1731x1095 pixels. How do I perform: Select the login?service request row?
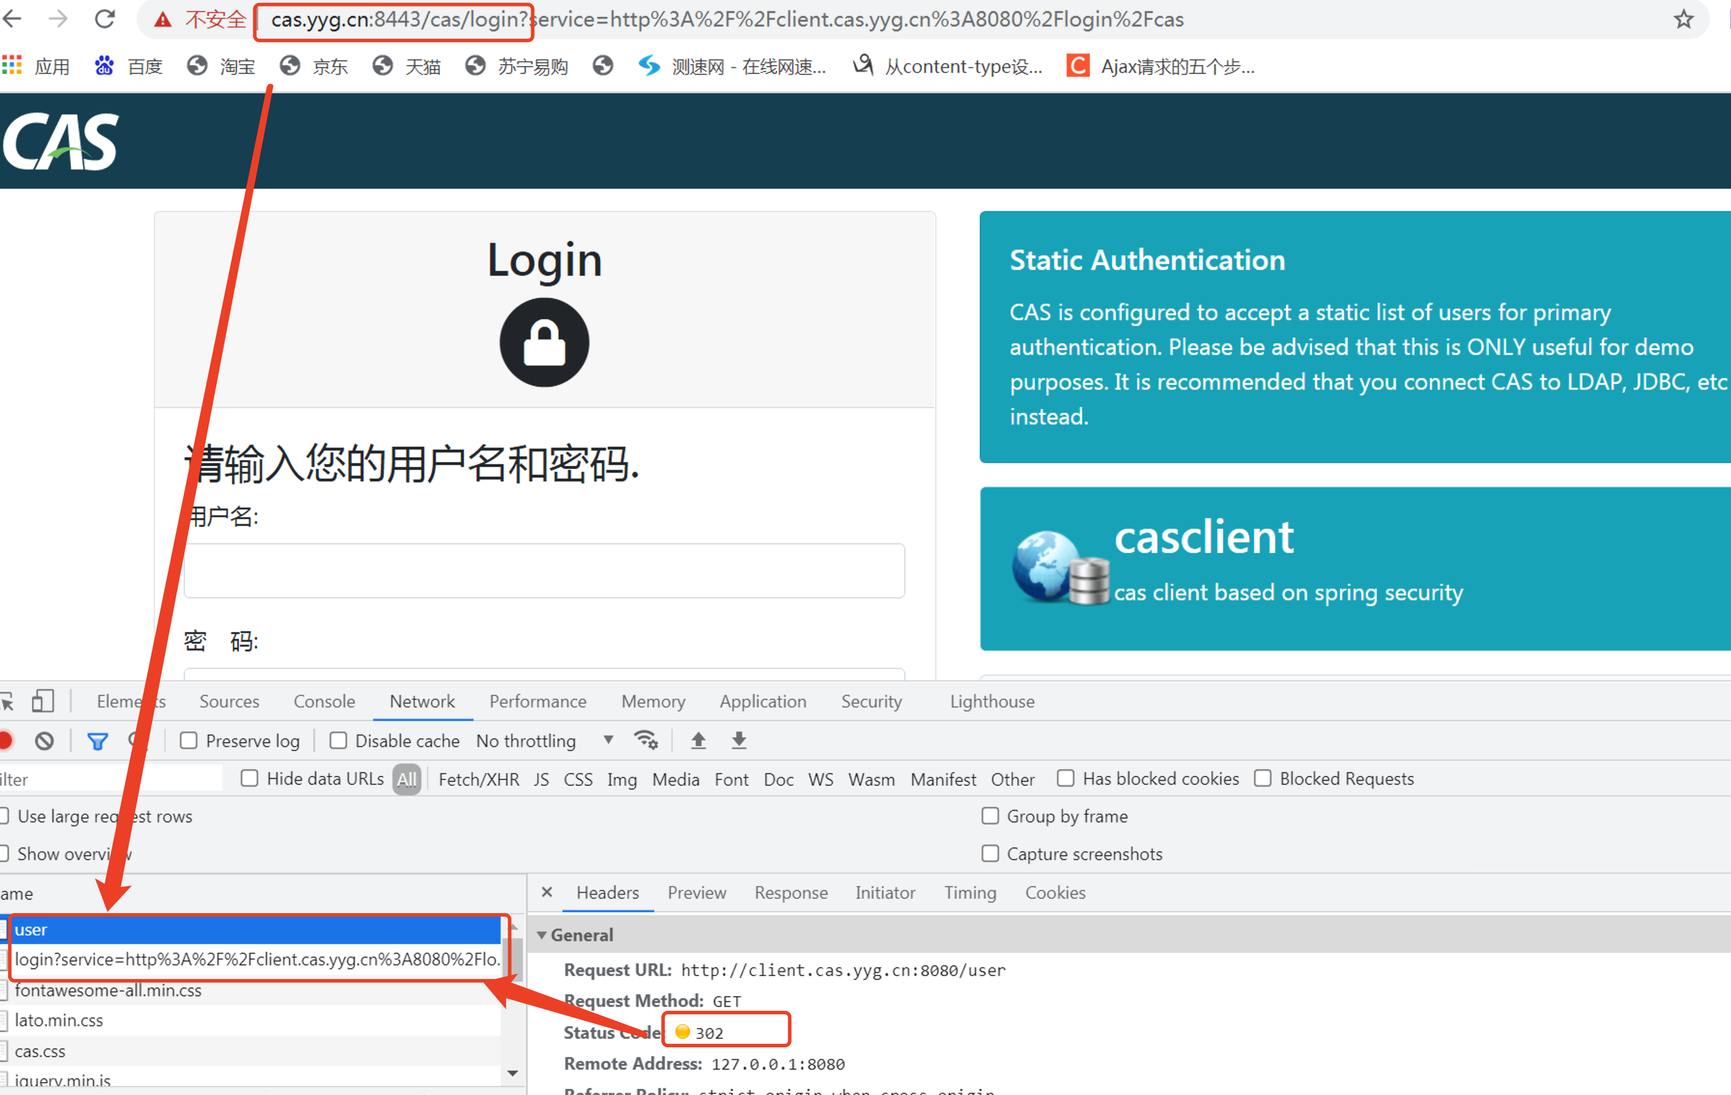click(251, 959)
